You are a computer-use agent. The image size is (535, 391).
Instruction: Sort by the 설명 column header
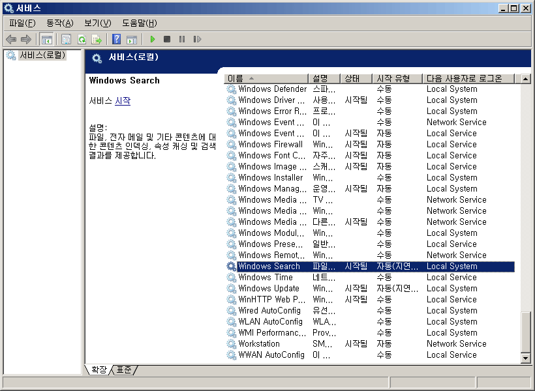pos(324,78)
